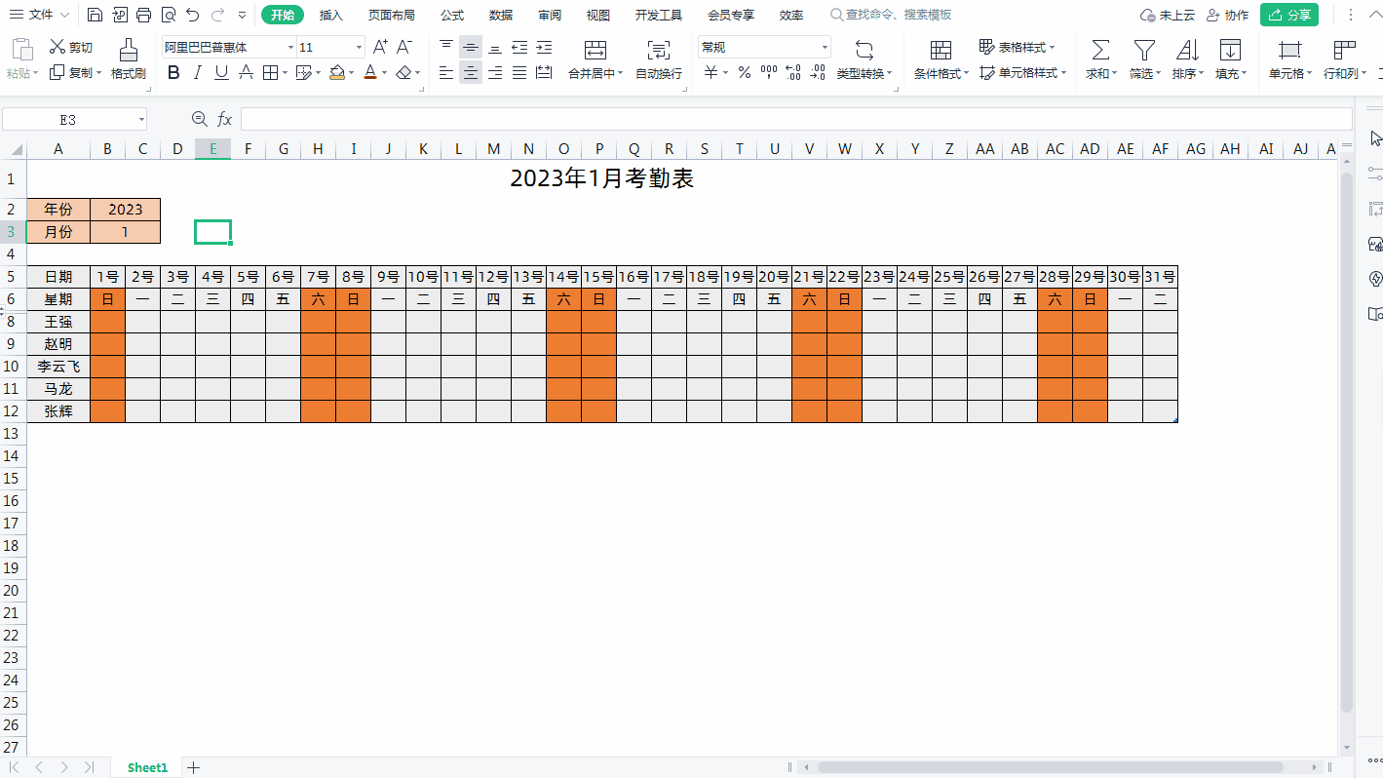Click the 求和 Sum sigma icon
Screen dimensions: 1383x778
pos(1100,51)
